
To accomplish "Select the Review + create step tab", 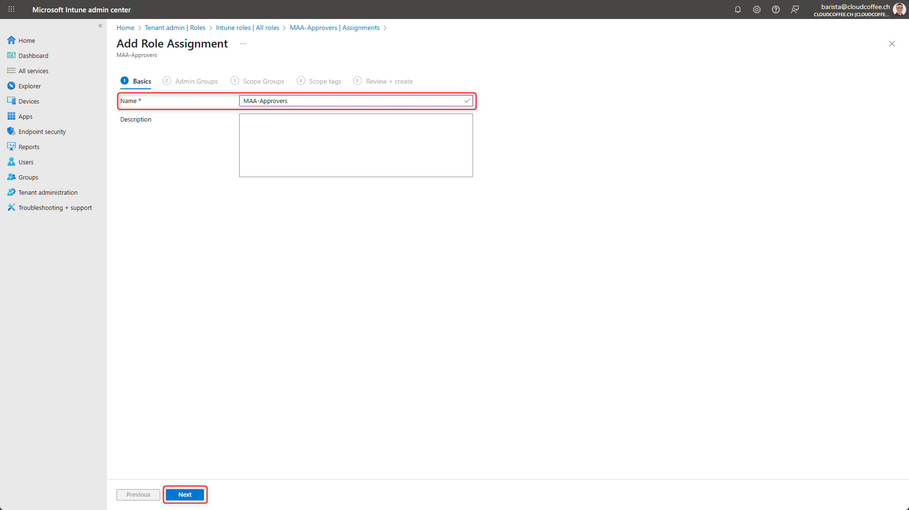I will [389, 81].
